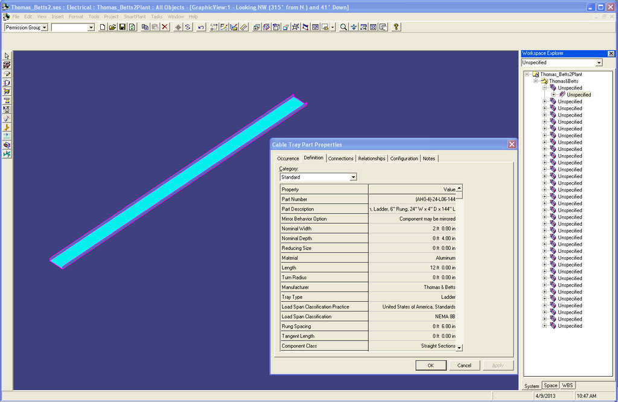Screen dimensions: 618x402
Task: Open the Category Standard dropdown
Action: pos(353,177)
